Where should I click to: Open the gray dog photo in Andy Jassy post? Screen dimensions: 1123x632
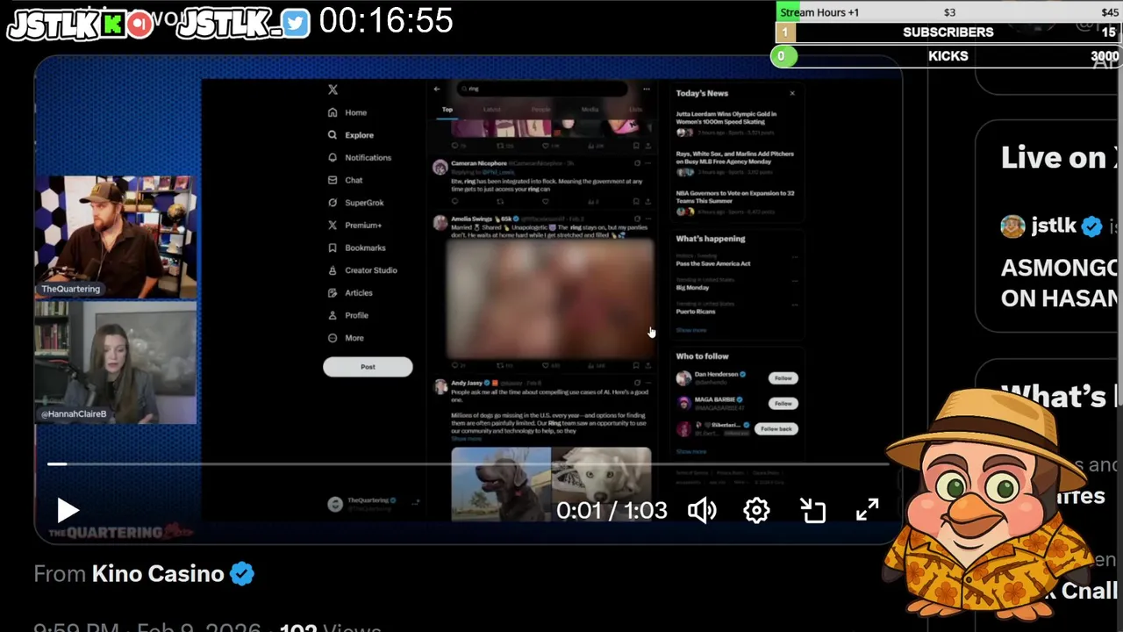[501, 484]
